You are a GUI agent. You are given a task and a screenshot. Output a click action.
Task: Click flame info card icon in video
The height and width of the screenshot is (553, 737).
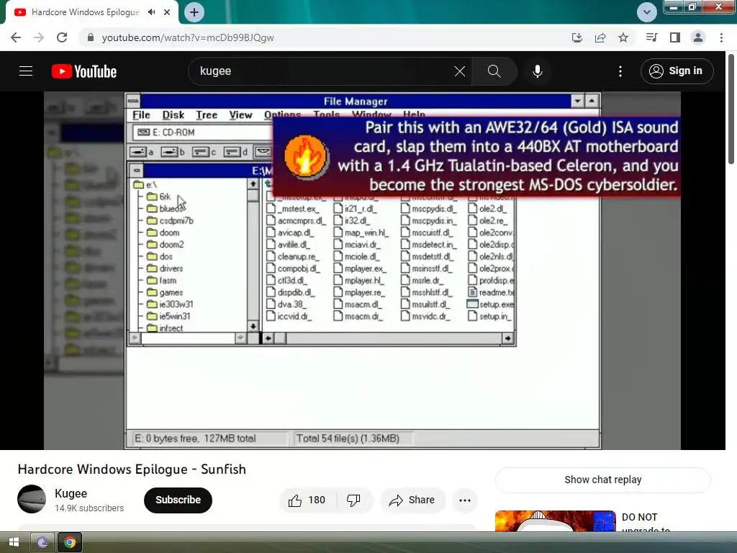(x=305, y=156)
